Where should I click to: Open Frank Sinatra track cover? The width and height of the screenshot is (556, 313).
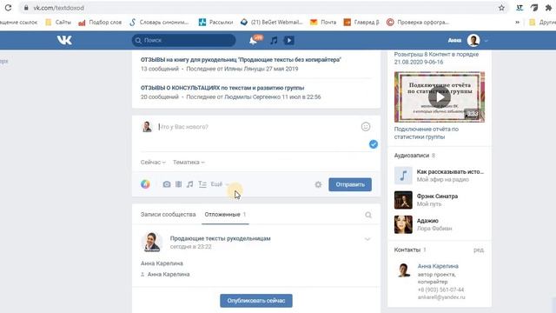click(x=403, y=200)
